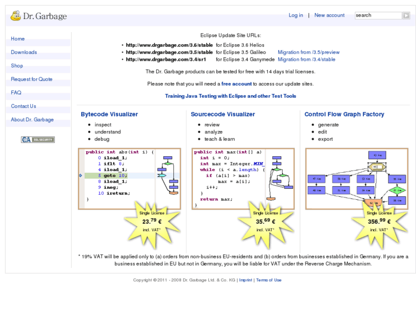Open the Terms of Use footer link
The image size is (416, 312).
pyautogui.click(x=269, y=280)
